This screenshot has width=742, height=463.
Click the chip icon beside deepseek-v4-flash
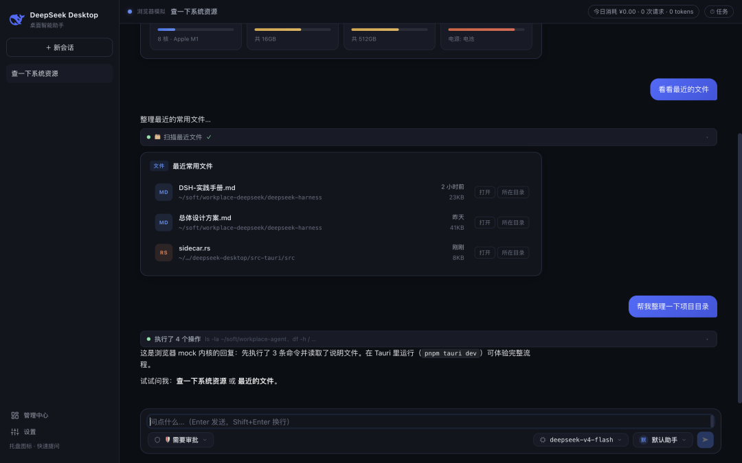543,440
